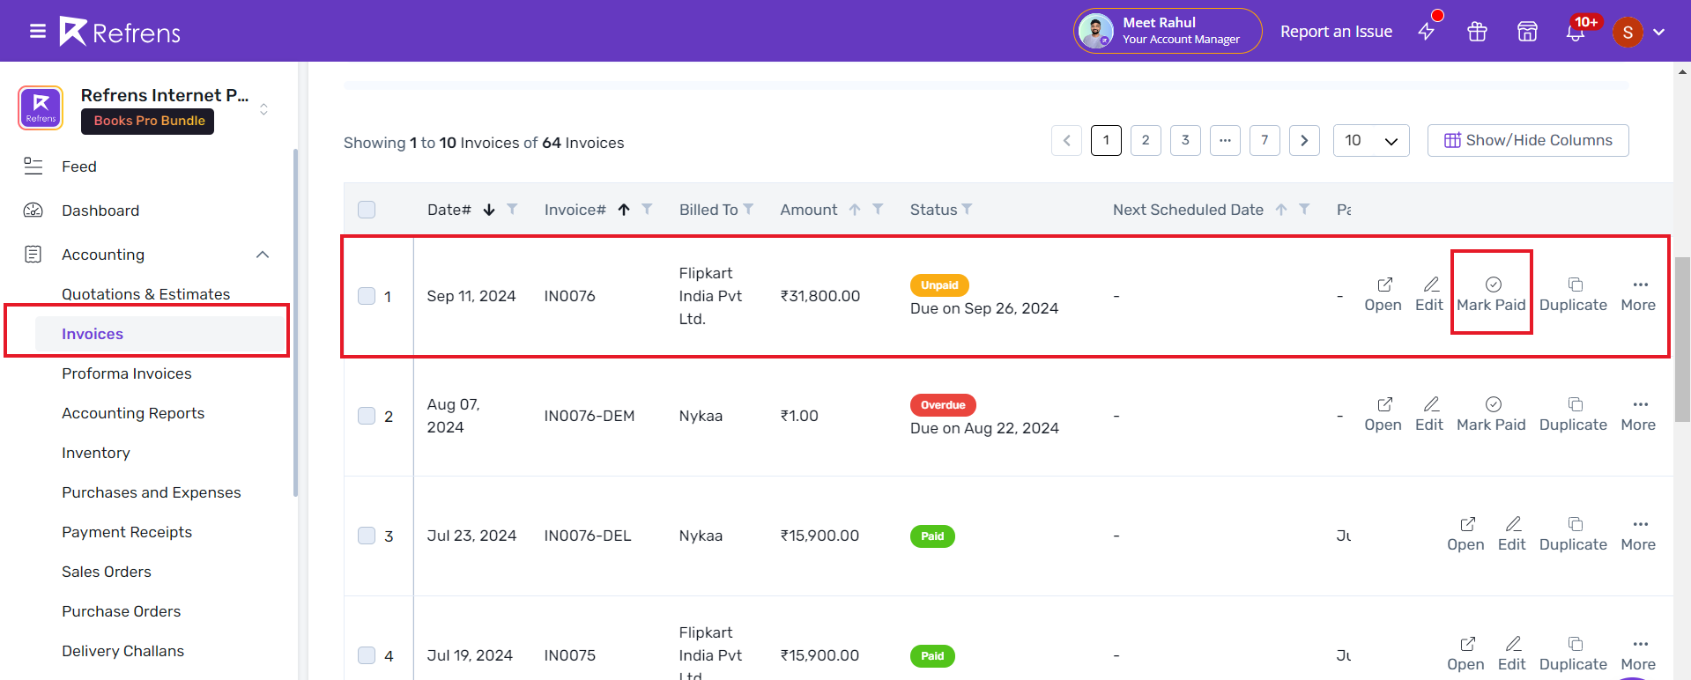Image resolution: width=1691 pixels, height=680 pixels.
Task: Click Show/Hide Columns button
Action: tap(1528, 140)
